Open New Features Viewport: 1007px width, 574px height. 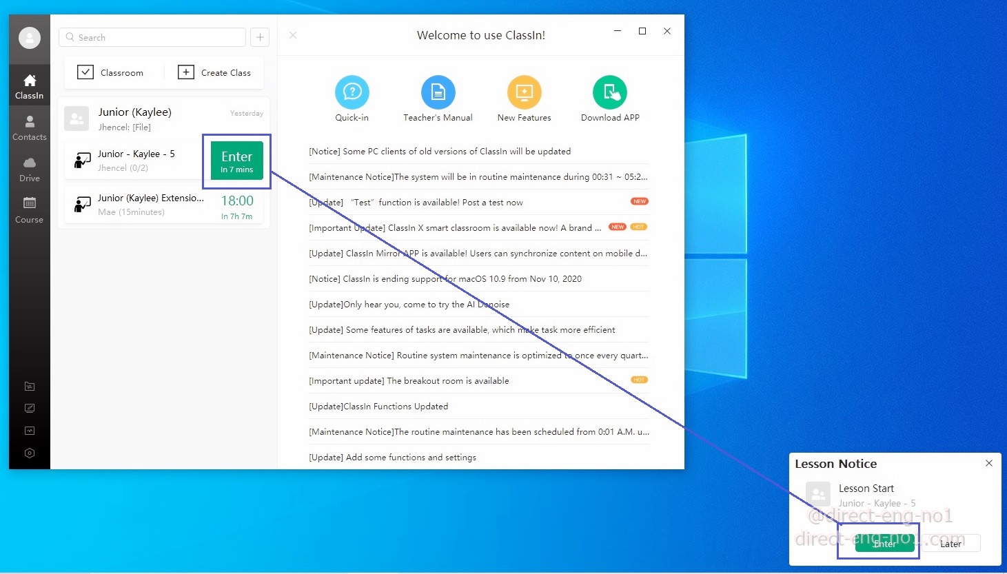(525, 92)
